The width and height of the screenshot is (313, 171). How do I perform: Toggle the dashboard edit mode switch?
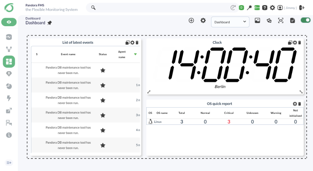306,20
